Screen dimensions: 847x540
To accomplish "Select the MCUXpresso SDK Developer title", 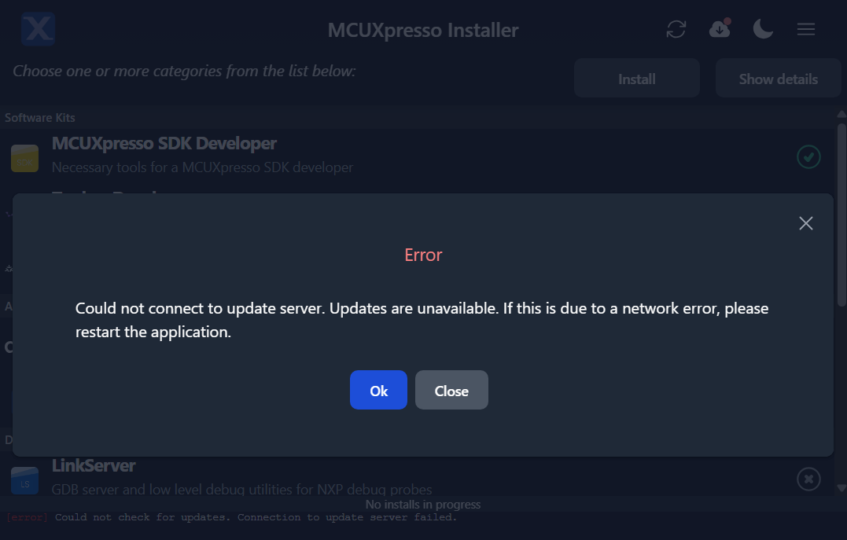I will pos(164,144).
